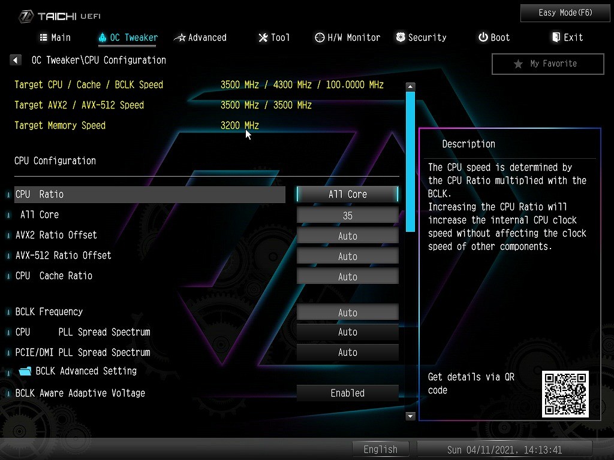This screenshot has height=460, width=614.
Task: Select the CPU Cache Ratio label
Action: 54,276
